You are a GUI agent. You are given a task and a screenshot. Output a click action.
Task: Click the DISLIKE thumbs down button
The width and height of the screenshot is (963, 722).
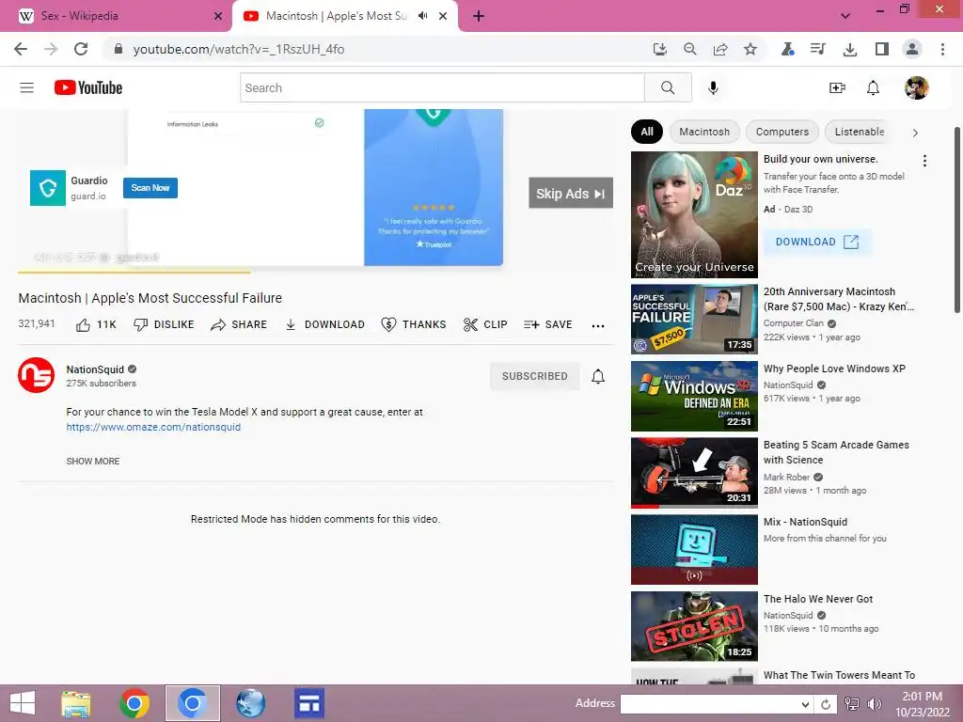[164, 324]
